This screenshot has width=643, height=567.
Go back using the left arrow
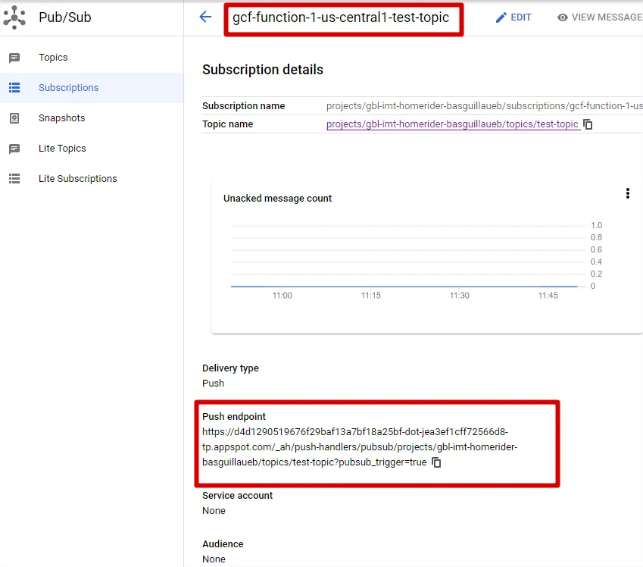pyautogui.click(x=205, y=17)
